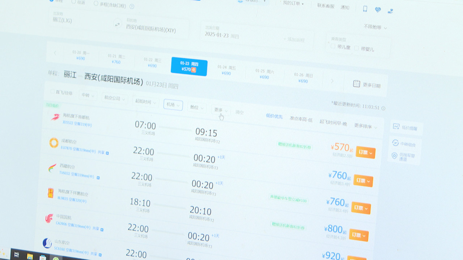463x260 pixels.
Task: Open 更多日期 calendar
Action: [x=366, y=84]
